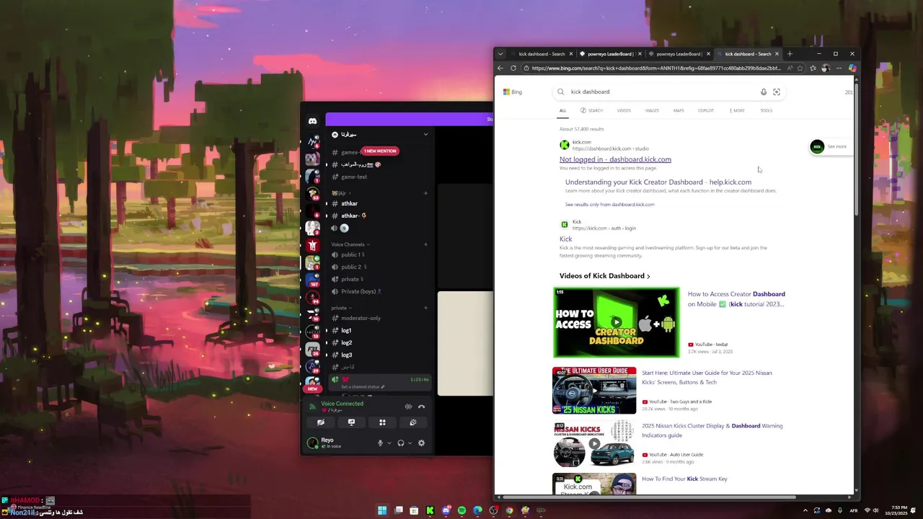Refresh the Bing page
Image resolution: width=923 pixels, height=519 pixels.
click(x=513, y=68)
